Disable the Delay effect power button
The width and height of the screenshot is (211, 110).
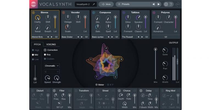[141, 91]
